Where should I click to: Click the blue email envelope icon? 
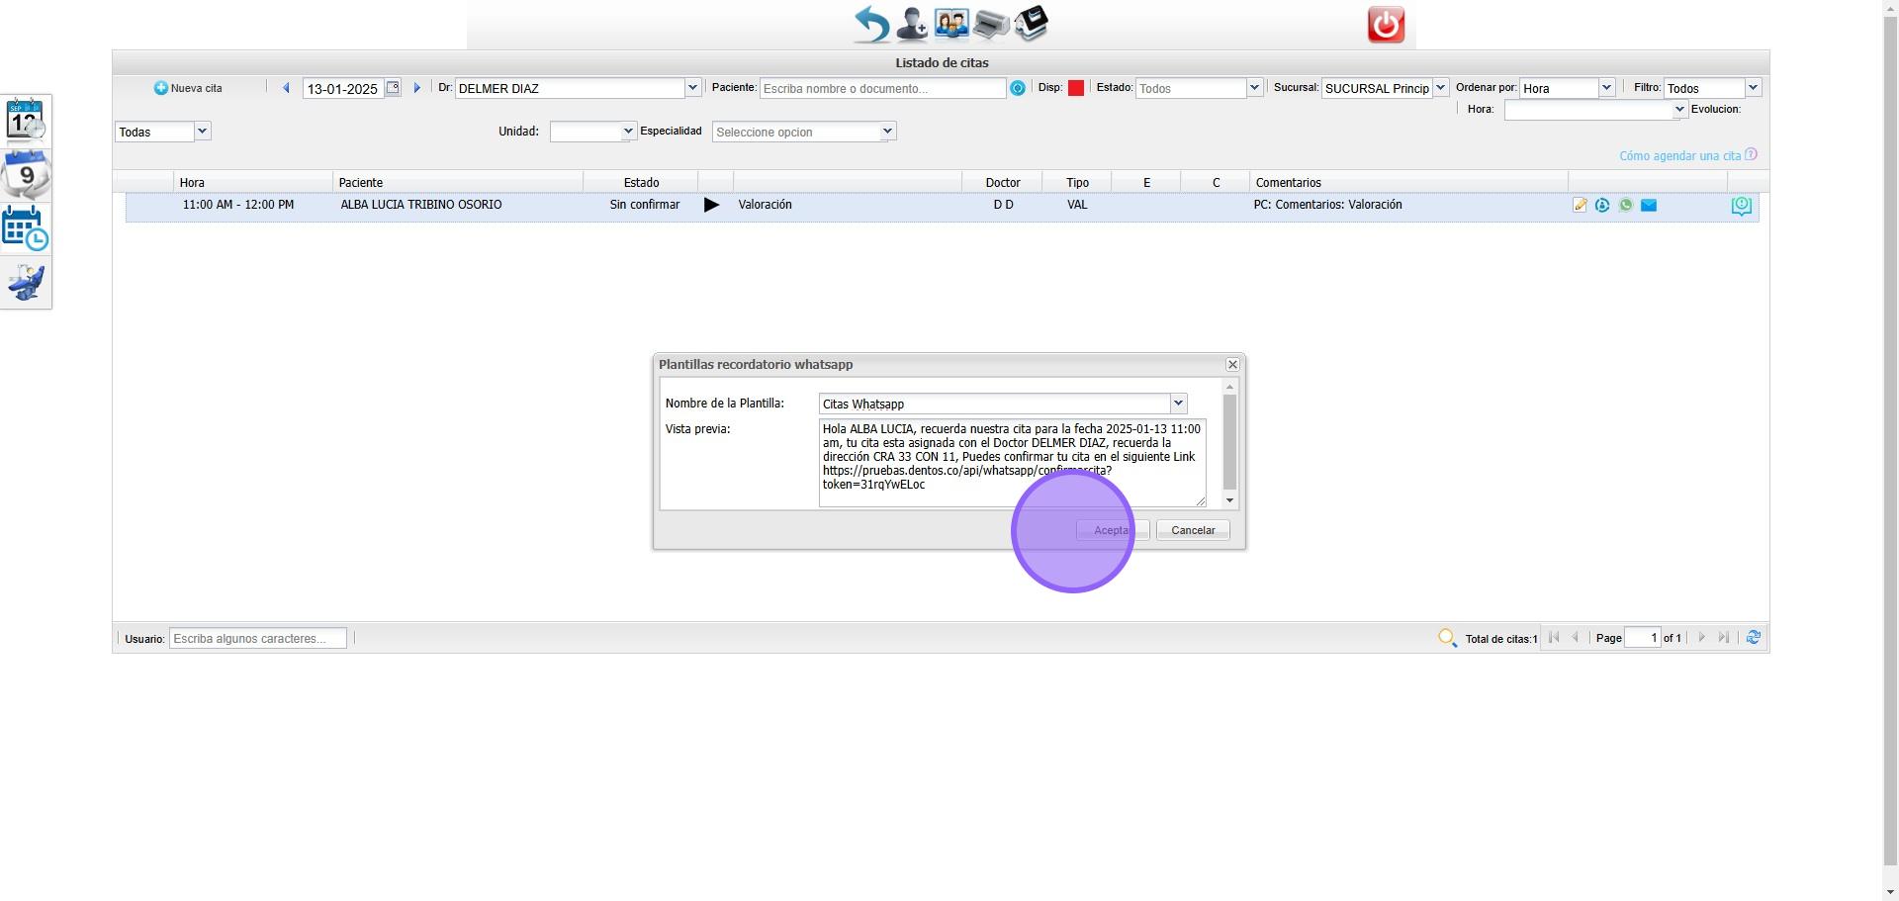pyautogui.click(x=1649, y=206)
